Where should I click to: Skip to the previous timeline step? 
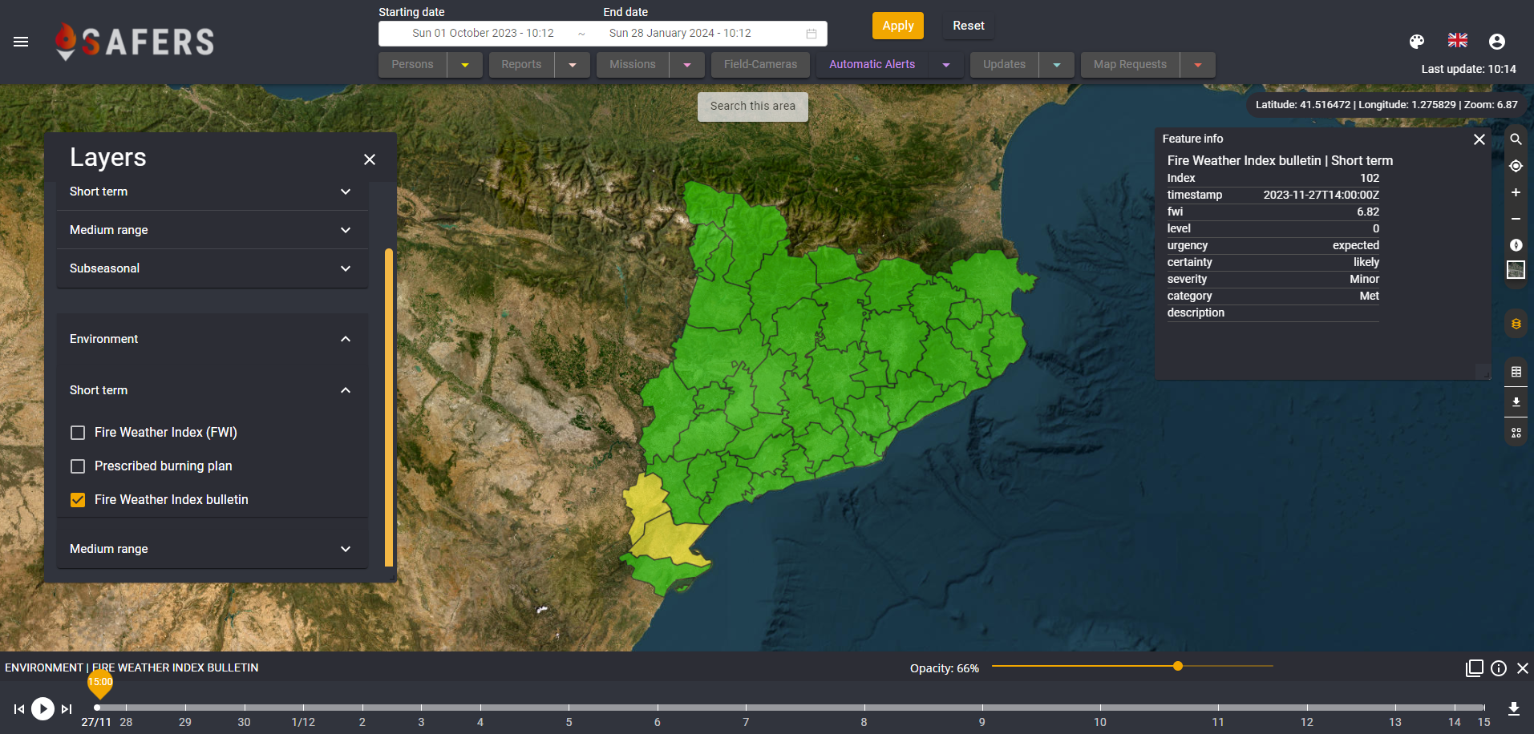(x=19, y=709)
